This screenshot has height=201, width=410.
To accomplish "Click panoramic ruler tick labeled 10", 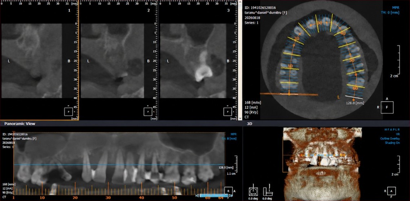I will click(42, 198).
